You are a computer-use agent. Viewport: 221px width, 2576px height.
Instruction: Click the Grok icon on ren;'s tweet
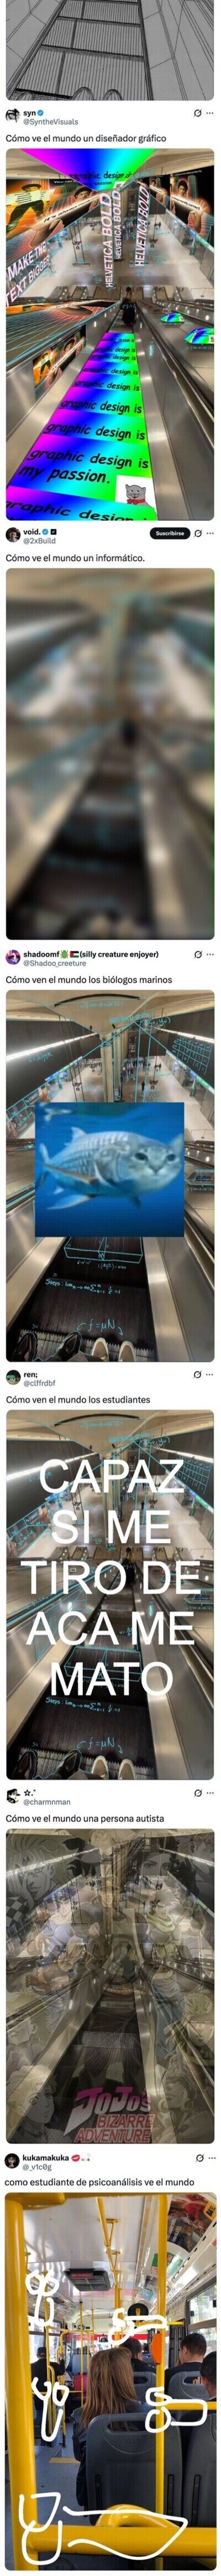click(x=198, y=1375)
